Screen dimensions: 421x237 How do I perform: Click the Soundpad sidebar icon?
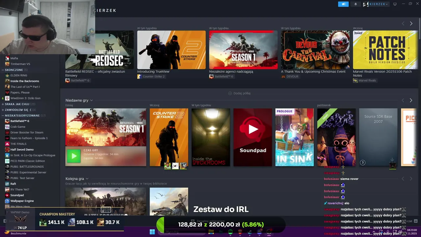7,195
